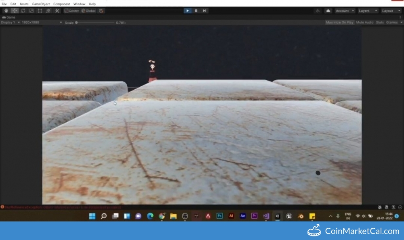Click the collab sun-shaped icon

pos(318,11)
